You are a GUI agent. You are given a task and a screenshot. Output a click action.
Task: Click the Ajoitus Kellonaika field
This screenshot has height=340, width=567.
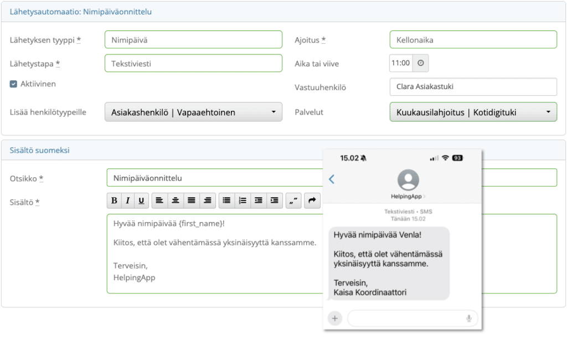pyautogui.click(x=473, y=40)
